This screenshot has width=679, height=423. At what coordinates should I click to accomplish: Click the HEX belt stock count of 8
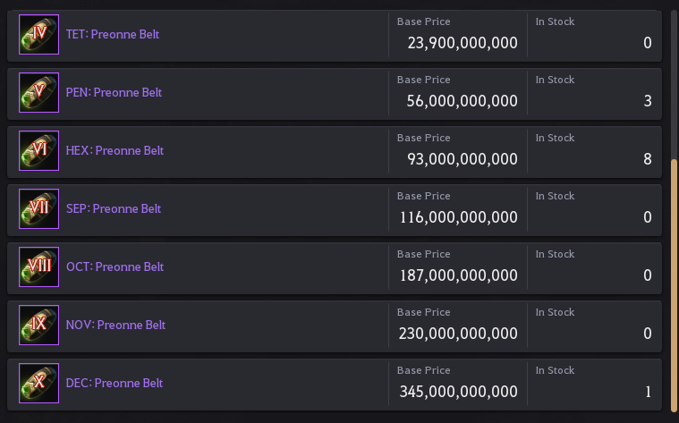pos(648,159)
